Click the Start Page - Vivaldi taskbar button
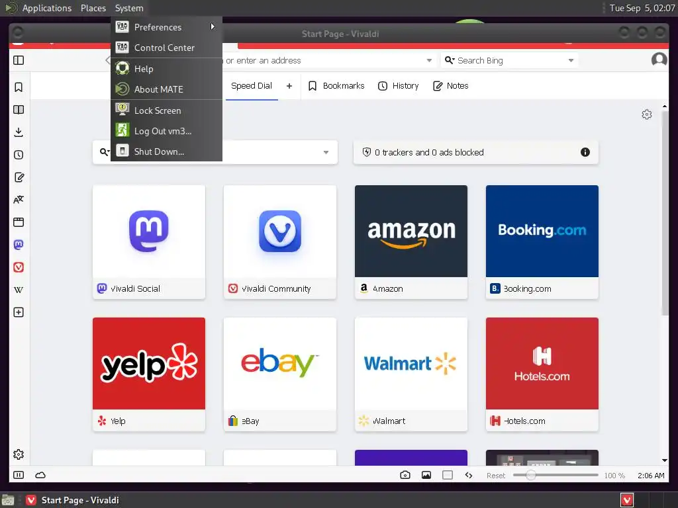Viewport: 678px width, 508px height. 73,500
